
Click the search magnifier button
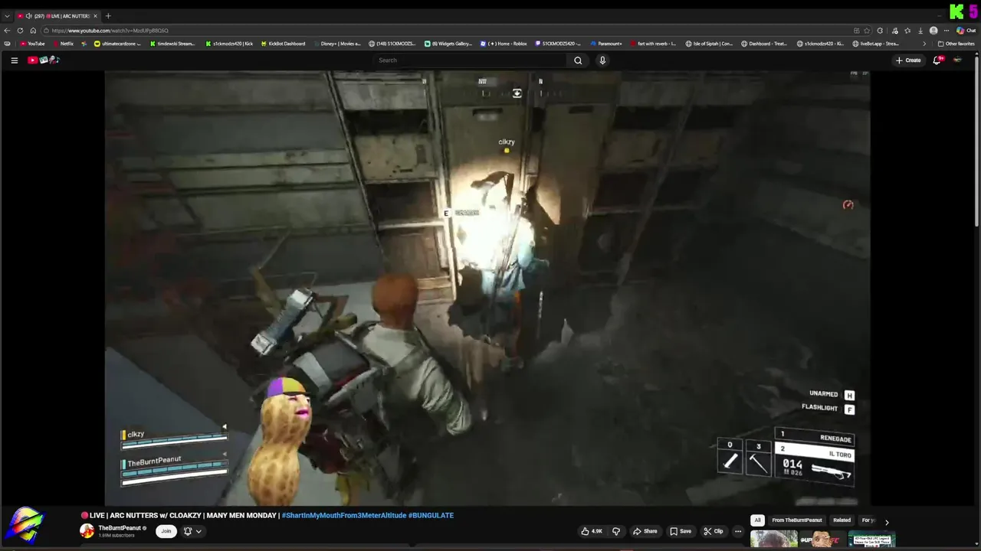point(578,60)
